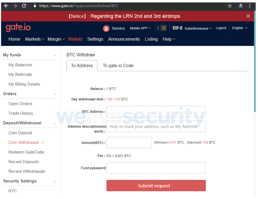Open My Referrals in the sidebar
This screenshot has width=258, height=199.
[x=20, y=74]
